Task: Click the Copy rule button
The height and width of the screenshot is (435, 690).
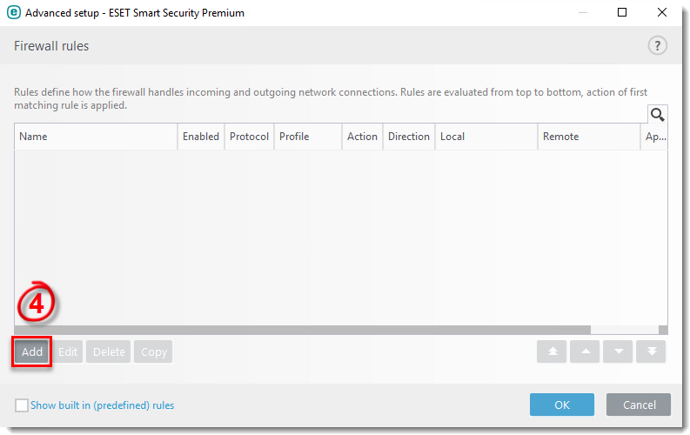Action: point(154,351)
